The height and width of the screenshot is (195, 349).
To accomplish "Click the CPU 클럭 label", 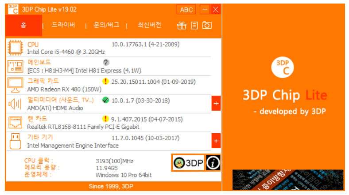I will click(x=39, y=161).
